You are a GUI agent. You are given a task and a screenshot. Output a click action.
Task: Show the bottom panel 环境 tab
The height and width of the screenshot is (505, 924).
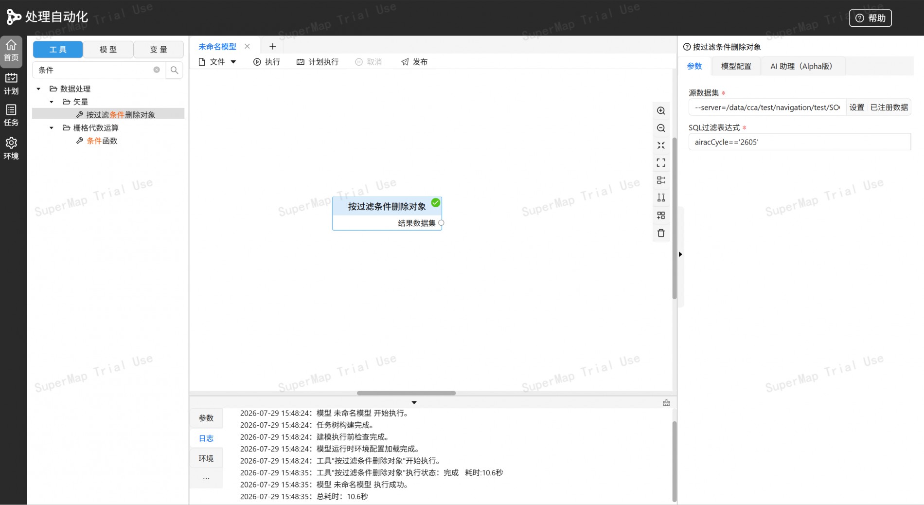point(206,458)
